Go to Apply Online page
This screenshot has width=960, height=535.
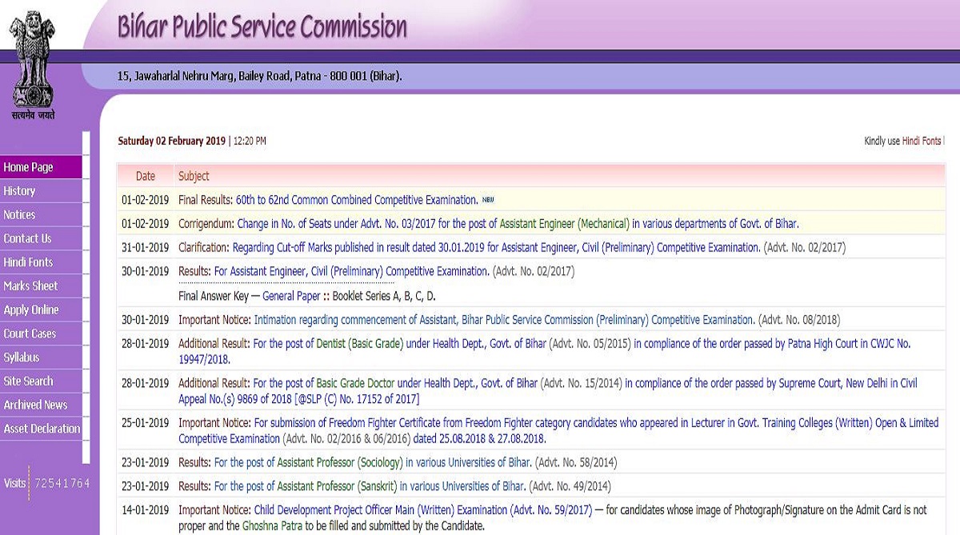41,309
